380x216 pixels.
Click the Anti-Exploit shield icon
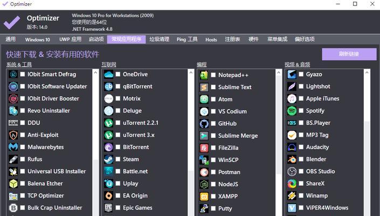(13, 135)
